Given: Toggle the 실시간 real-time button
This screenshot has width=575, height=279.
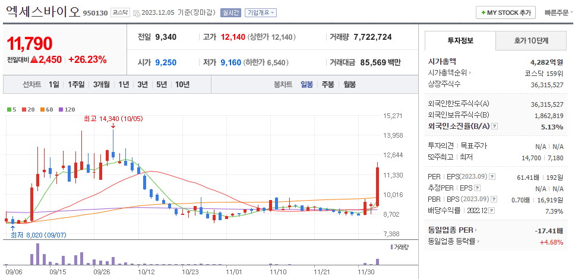Looking at the screenshot, I should coord(230,12).
